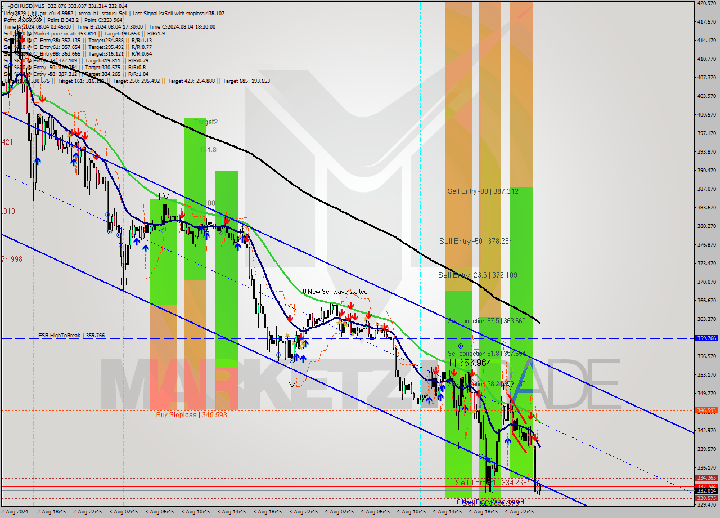This screenshot has width=720, height=518.
Task: Click the '0 New Buy Wave started' annotation
Action: (x=489, y=502)
